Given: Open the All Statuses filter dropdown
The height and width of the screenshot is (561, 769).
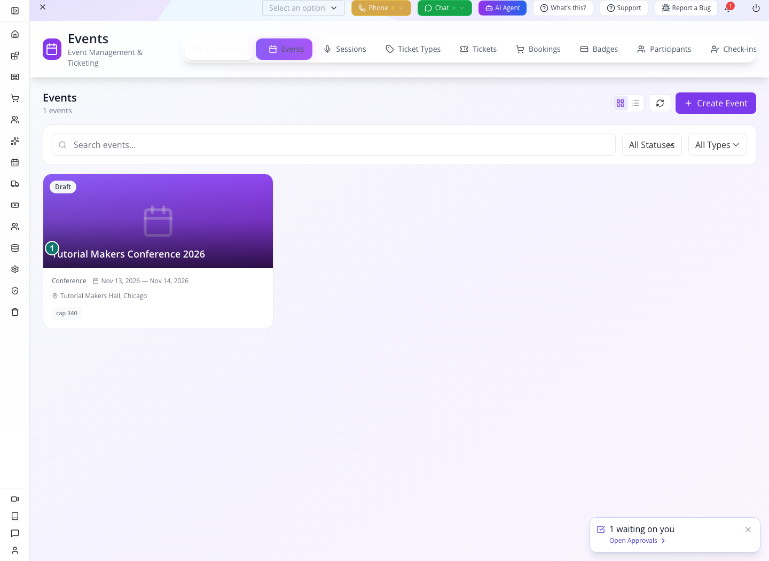Looking at the screenshot, I should (652, 145).
